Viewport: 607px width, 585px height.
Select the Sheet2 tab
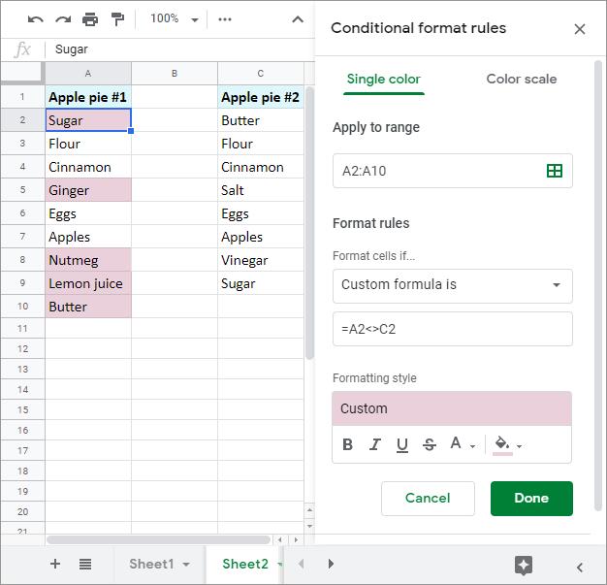(x=245, y=564)
